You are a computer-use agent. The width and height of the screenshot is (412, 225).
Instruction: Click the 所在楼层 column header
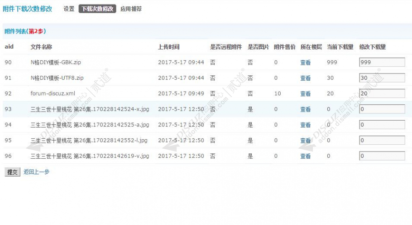point(311,47)
